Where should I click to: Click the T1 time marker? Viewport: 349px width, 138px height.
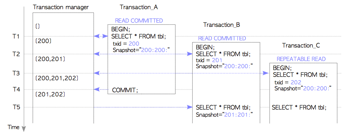point(16,36)
